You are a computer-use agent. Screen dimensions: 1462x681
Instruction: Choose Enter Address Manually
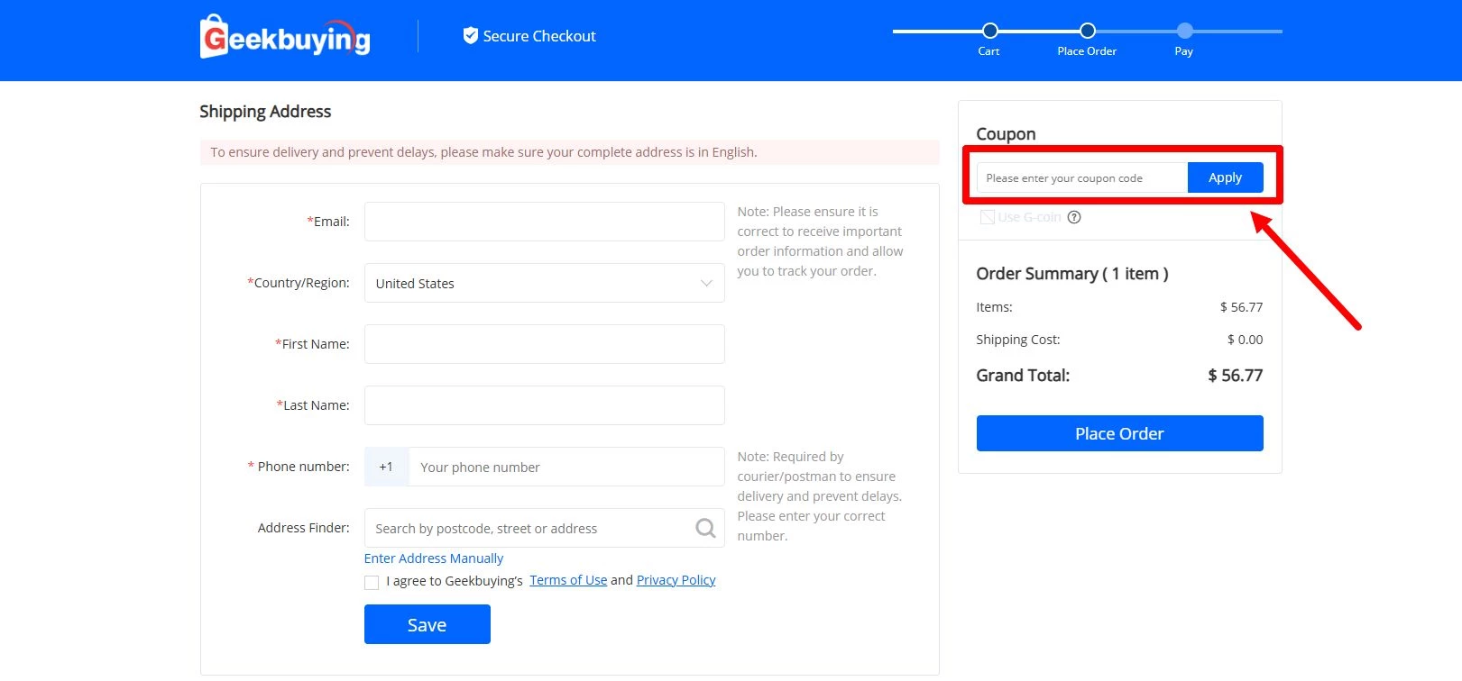coord(434,558)
